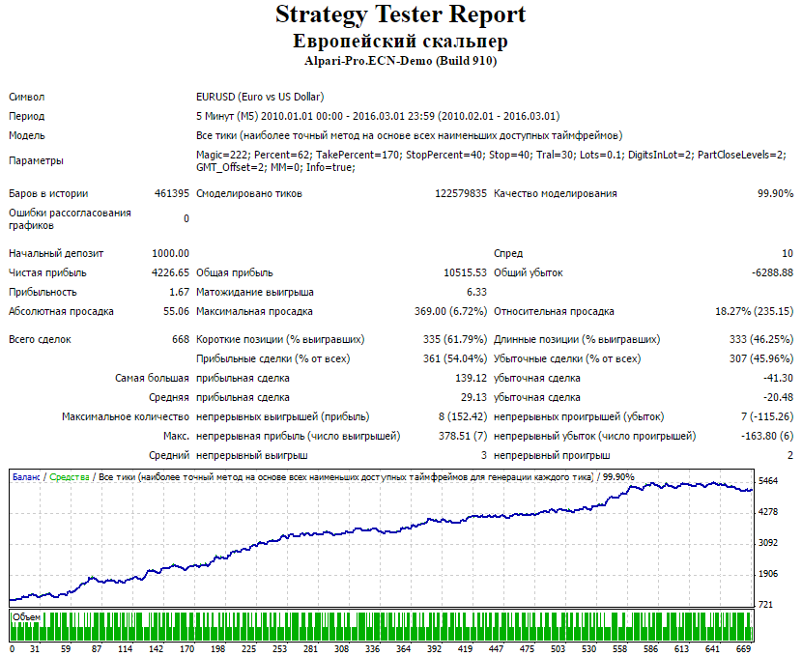Select short positions value '335 (61.79%)'
Viewport: 802px width, 657px height.
455,339
